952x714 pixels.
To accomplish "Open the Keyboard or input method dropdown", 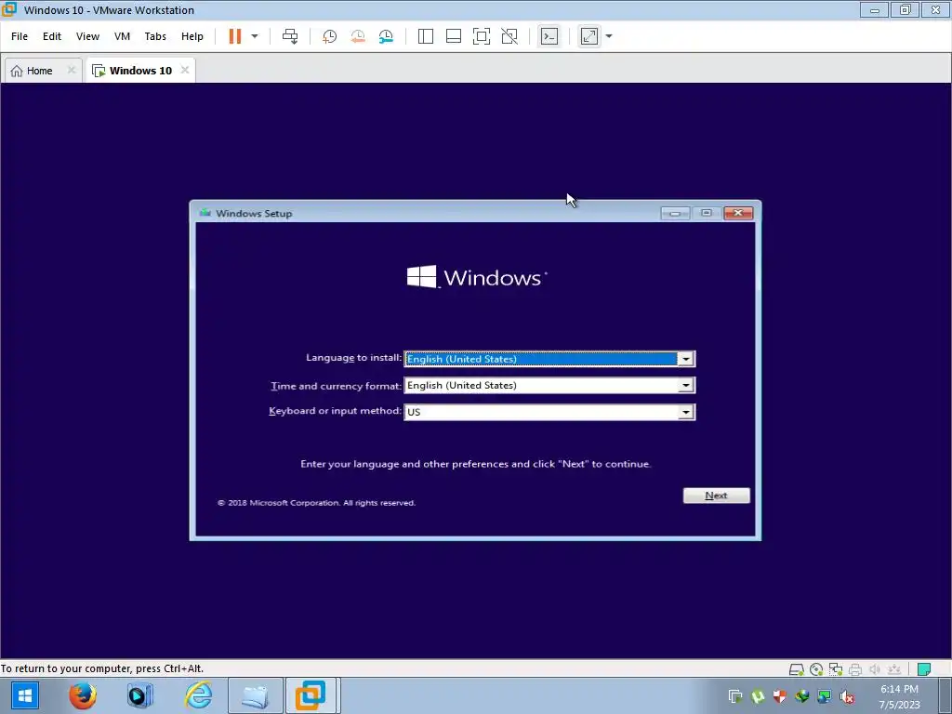I will [685, 412].
